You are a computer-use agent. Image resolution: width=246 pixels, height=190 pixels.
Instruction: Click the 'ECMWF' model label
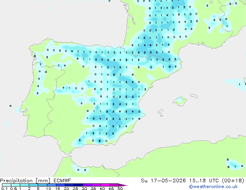coord(62,181)
